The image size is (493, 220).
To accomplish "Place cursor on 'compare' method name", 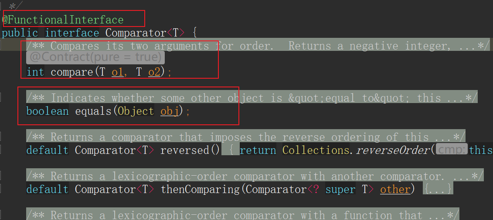I will pos(71,73).
